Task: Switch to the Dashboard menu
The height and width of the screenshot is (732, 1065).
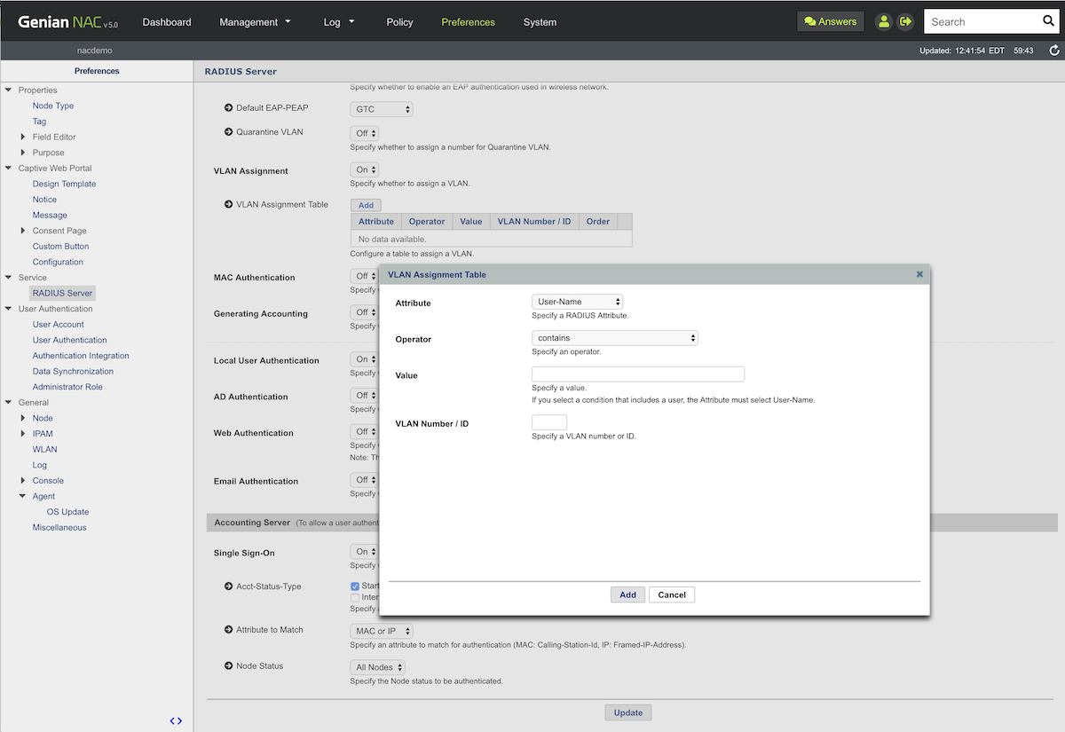Action: pyautogui.click(x=166, y=21)
